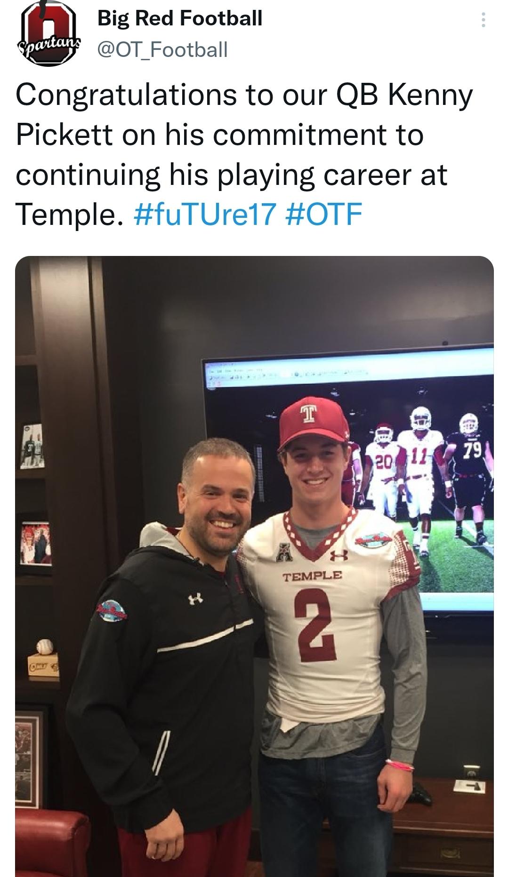Click the red Temple T cap in photo
The height and width of the screenshot is (877, 508).
(x=309, y=423)
